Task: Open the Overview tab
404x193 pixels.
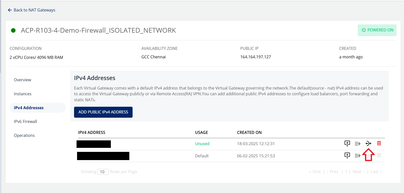Action: [x=23, y=80]
